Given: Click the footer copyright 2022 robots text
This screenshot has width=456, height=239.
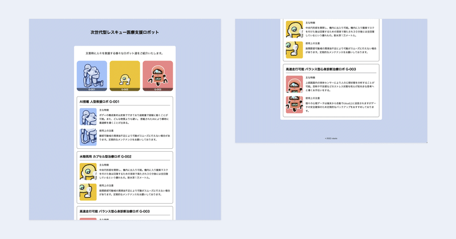Looking at the screenshot, I should pyautogui.click(x=331, y=139).
